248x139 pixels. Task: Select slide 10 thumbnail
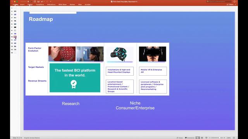tap(15, 37)
